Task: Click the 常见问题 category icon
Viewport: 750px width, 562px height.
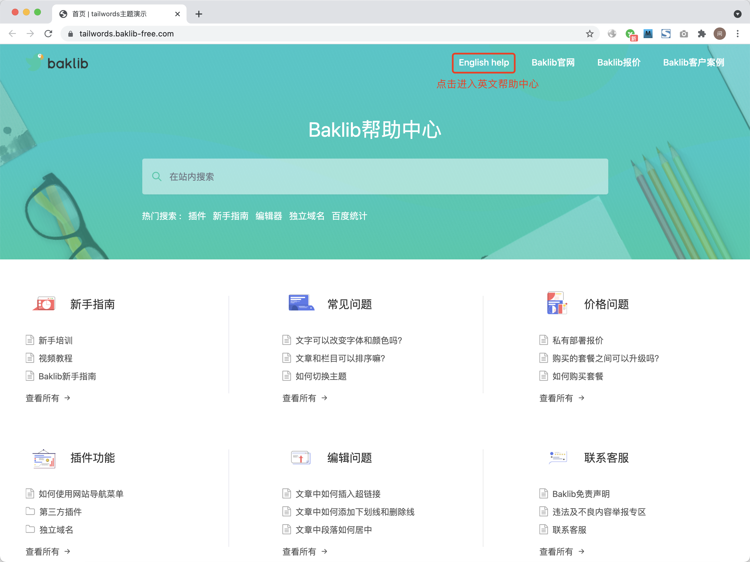Action: point(301,303)
